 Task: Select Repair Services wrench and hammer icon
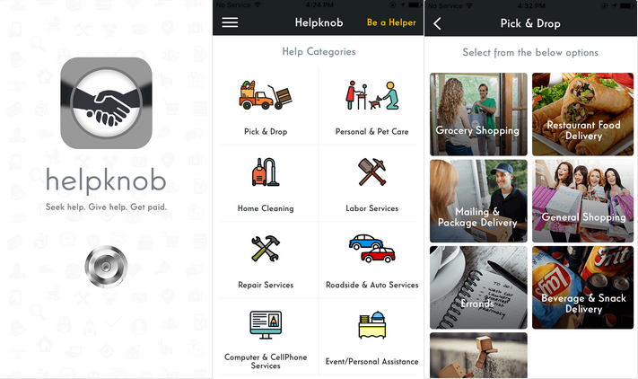tap(266, 248)
